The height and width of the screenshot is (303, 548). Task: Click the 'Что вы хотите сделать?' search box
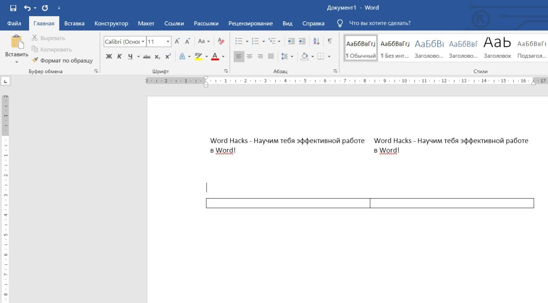(x=380, y=24)
